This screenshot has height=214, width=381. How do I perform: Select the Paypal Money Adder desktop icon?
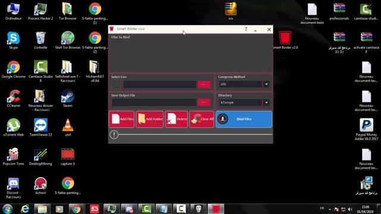(367, 130)
